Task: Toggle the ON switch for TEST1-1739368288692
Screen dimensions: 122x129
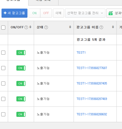Action: click(21, 114)
